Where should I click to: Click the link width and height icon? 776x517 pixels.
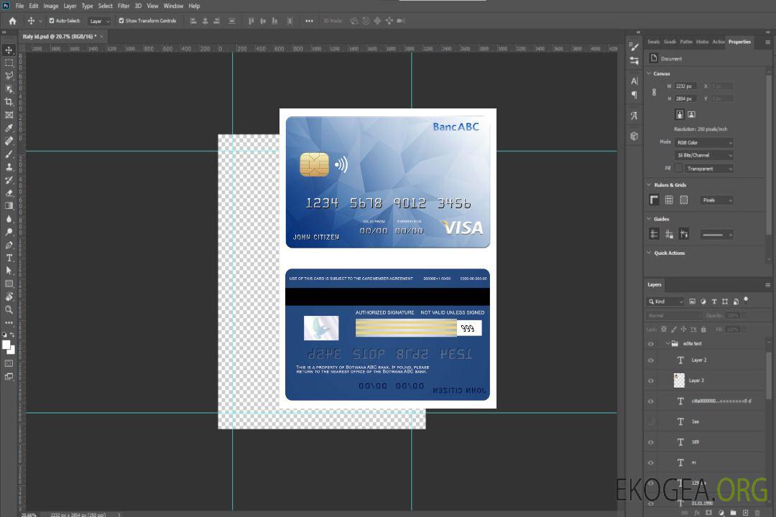(x=655, y=92)
